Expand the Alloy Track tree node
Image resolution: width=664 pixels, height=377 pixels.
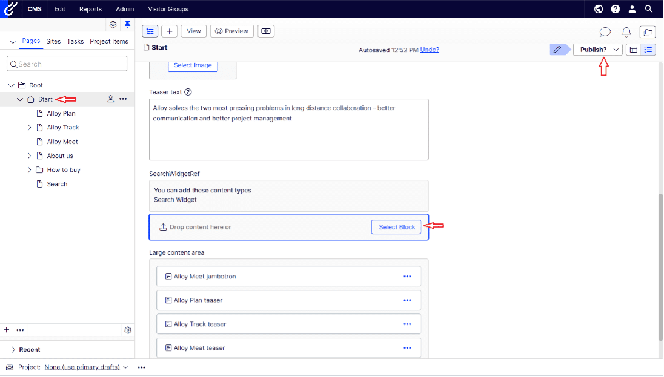click(x=29, y=128)
